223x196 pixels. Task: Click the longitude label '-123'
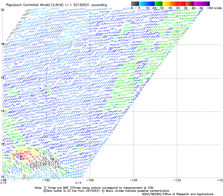[x=177, y=180]
